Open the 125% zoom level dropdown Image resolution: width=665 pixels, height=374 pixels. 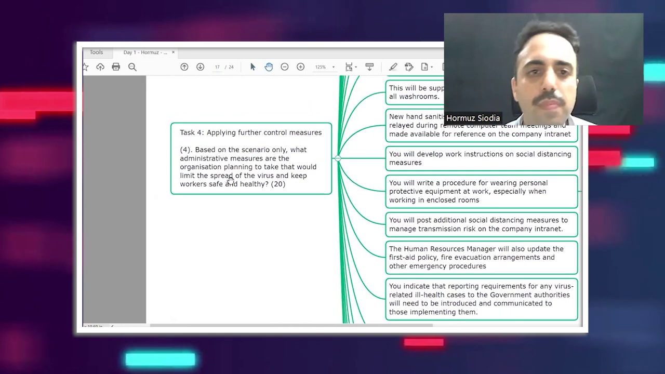(325, 67)
